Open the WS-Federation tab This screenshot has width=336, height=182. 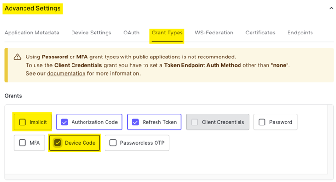214,33
